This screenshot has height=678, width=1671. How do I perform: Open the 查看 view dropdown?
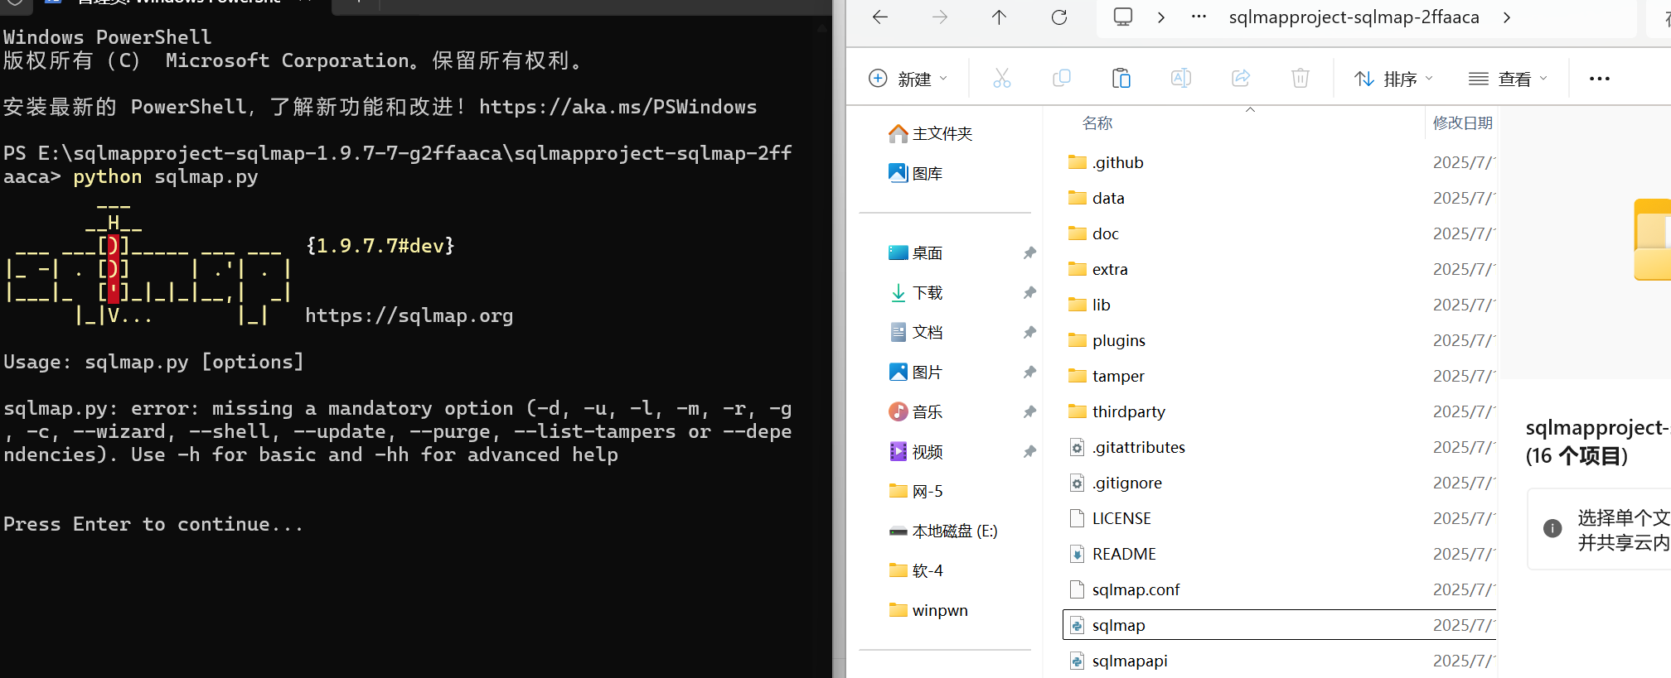coord(1508,79)
